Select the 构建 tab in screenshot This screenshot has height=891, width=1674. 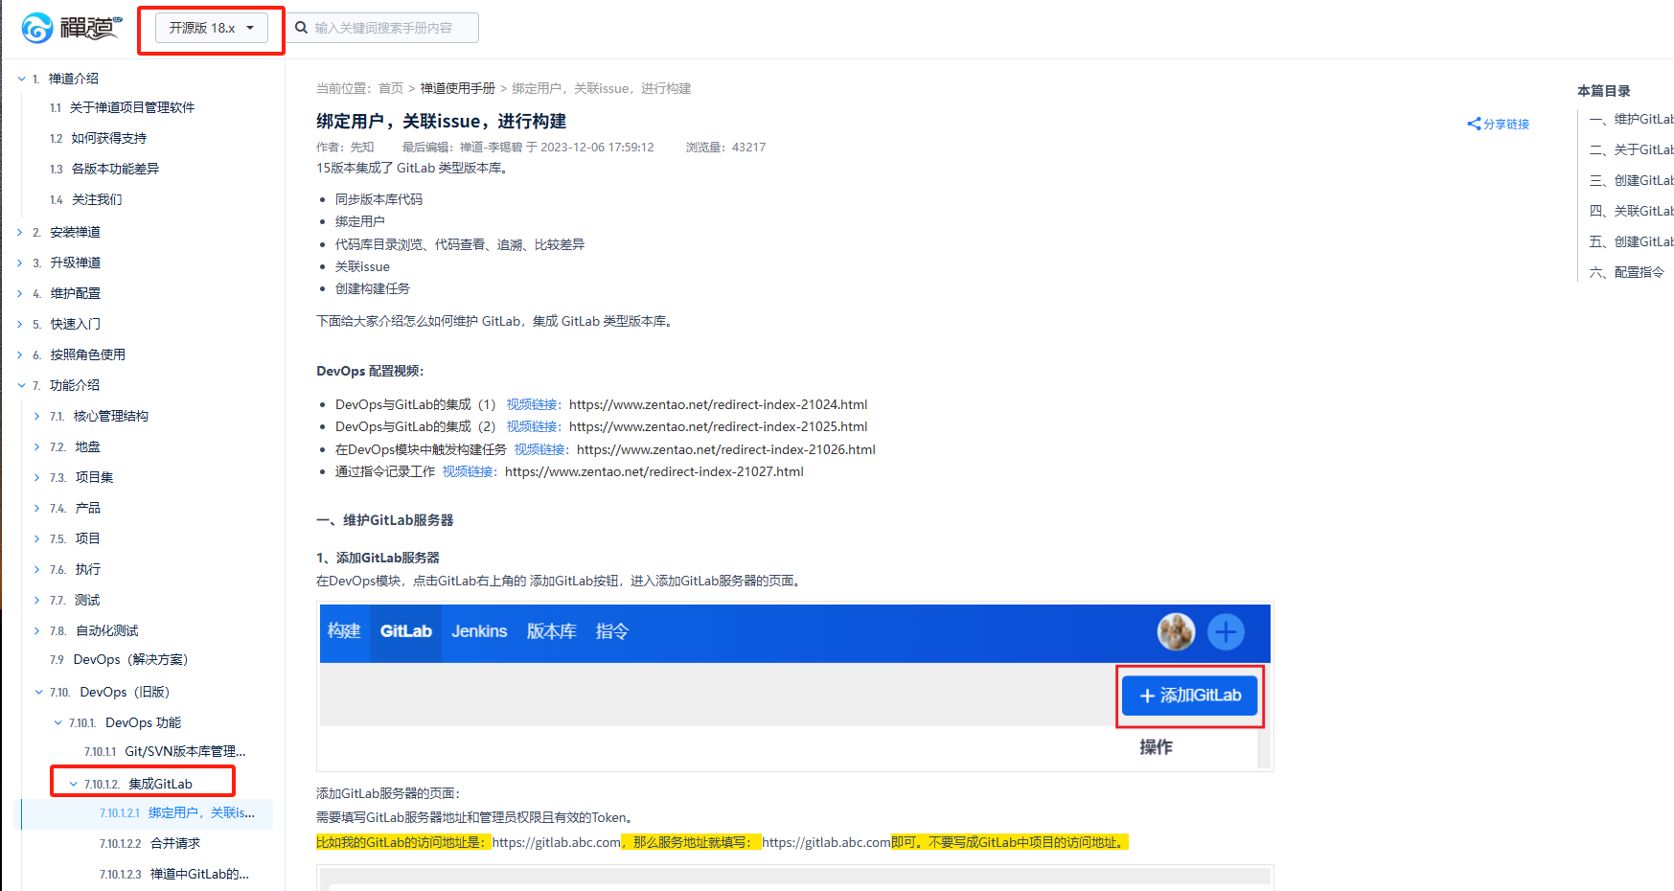pos(344,631)
